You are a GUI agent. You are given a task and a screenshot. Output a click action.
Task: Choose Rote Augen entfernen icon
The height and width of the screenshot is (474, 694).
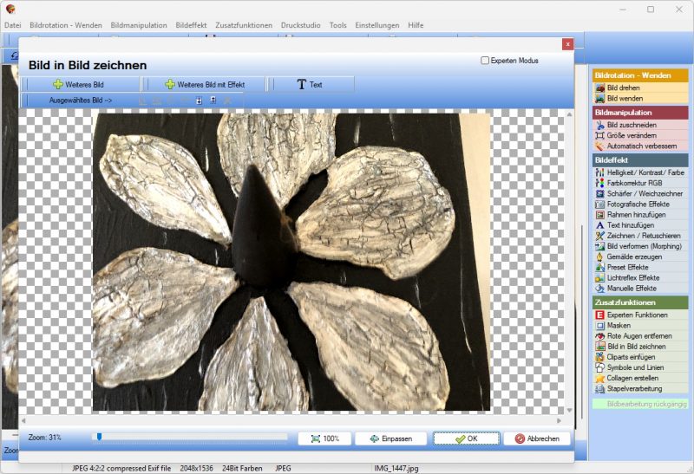[x=599, y=335]
